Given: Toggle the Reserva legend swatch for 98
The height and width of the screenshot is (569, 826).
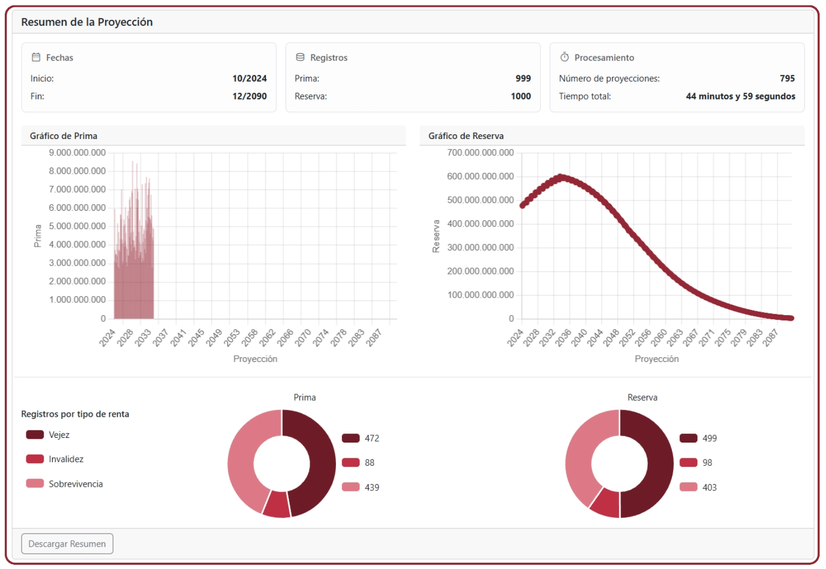Looking at the screenshot, I should (688, 463).
